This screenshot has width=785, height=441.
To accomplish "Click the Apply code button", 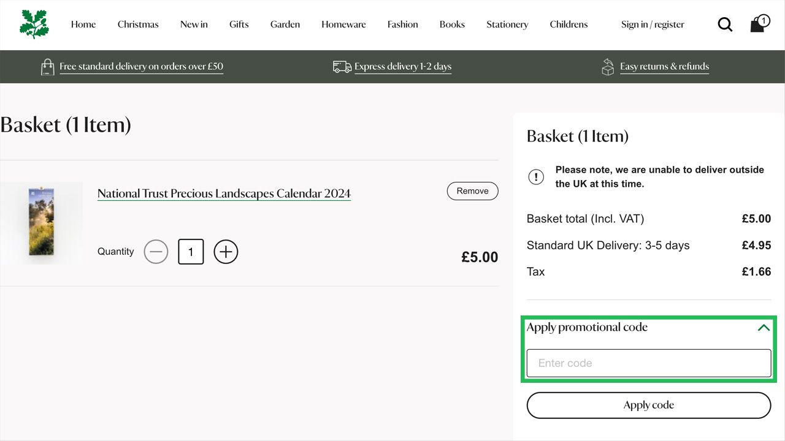I will (648, 405).
